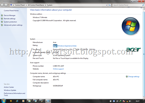
Task: Open Windows Update under See also
Action: tap(10, 90)
